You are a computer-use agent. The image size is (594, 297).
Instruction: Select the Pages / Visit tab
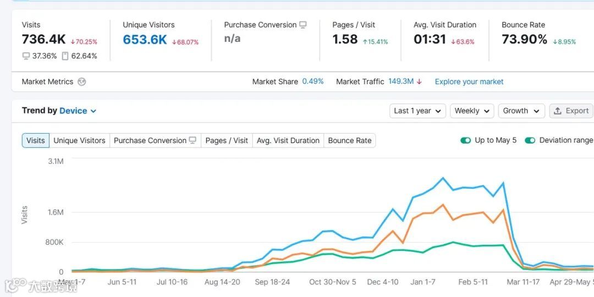(227, 141)
